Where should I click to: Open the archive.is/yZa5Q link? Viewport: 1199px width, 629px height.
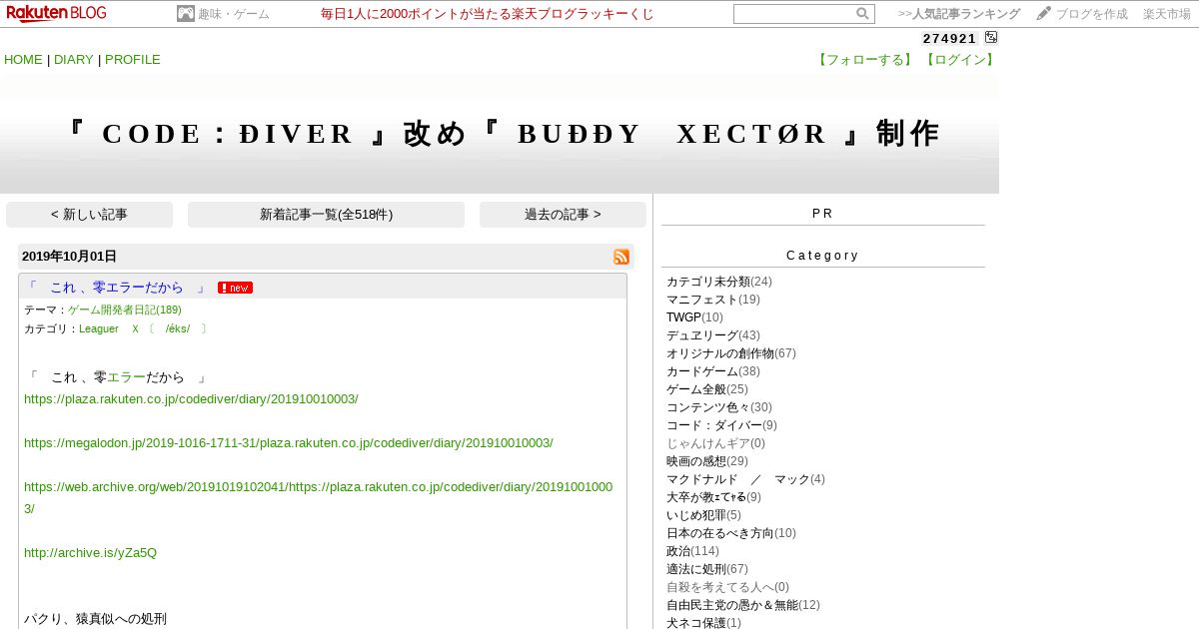[90, 553]
